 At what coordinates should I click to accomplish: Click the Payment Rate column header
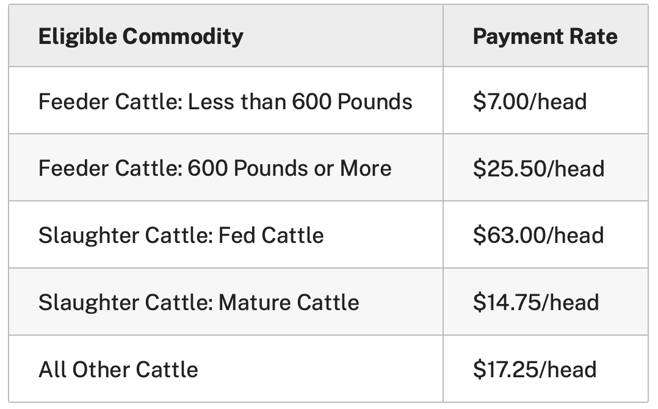pyautogui.click(x=544, y=37)
